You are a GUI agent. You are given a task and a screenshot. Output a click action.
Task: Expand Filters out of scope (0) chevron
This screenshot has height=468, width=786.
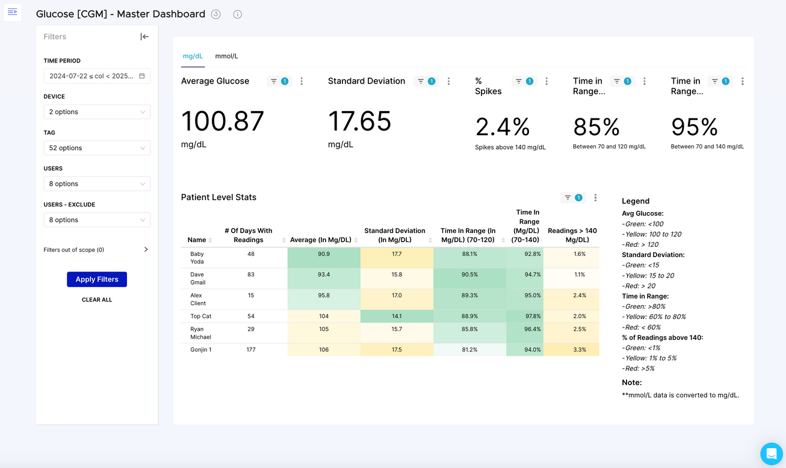(x=146, y=249)
